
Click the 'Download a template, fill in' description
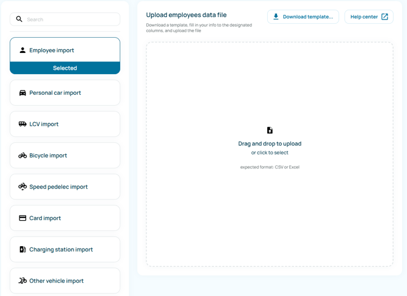click(x=199, y=28)
